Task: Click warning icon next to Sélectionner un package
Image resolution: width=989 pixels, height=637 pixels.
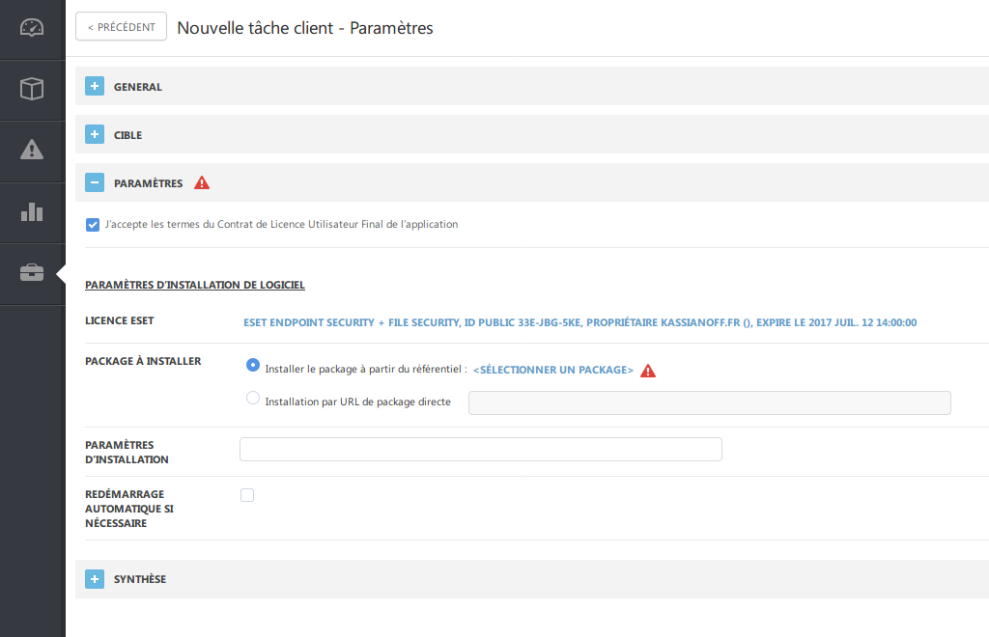Action: click(x=648, y=371)
